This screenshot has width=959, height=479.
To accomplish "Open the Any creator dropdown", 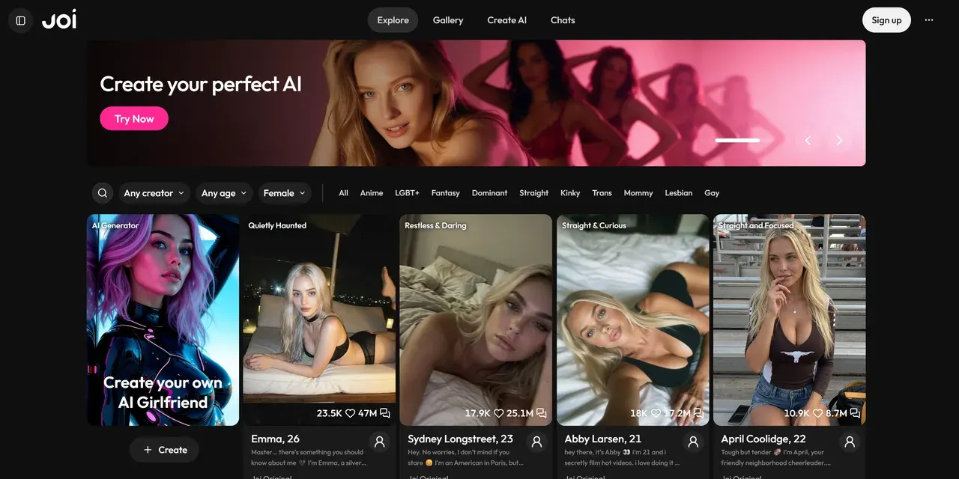I will [154, 193].
